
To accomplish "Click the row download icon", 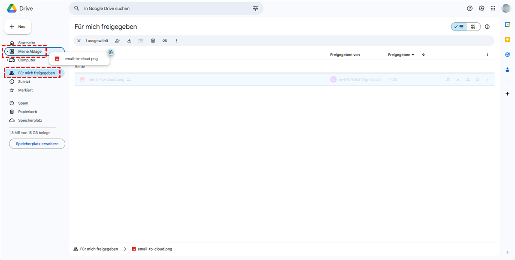I will click(458, 79).
